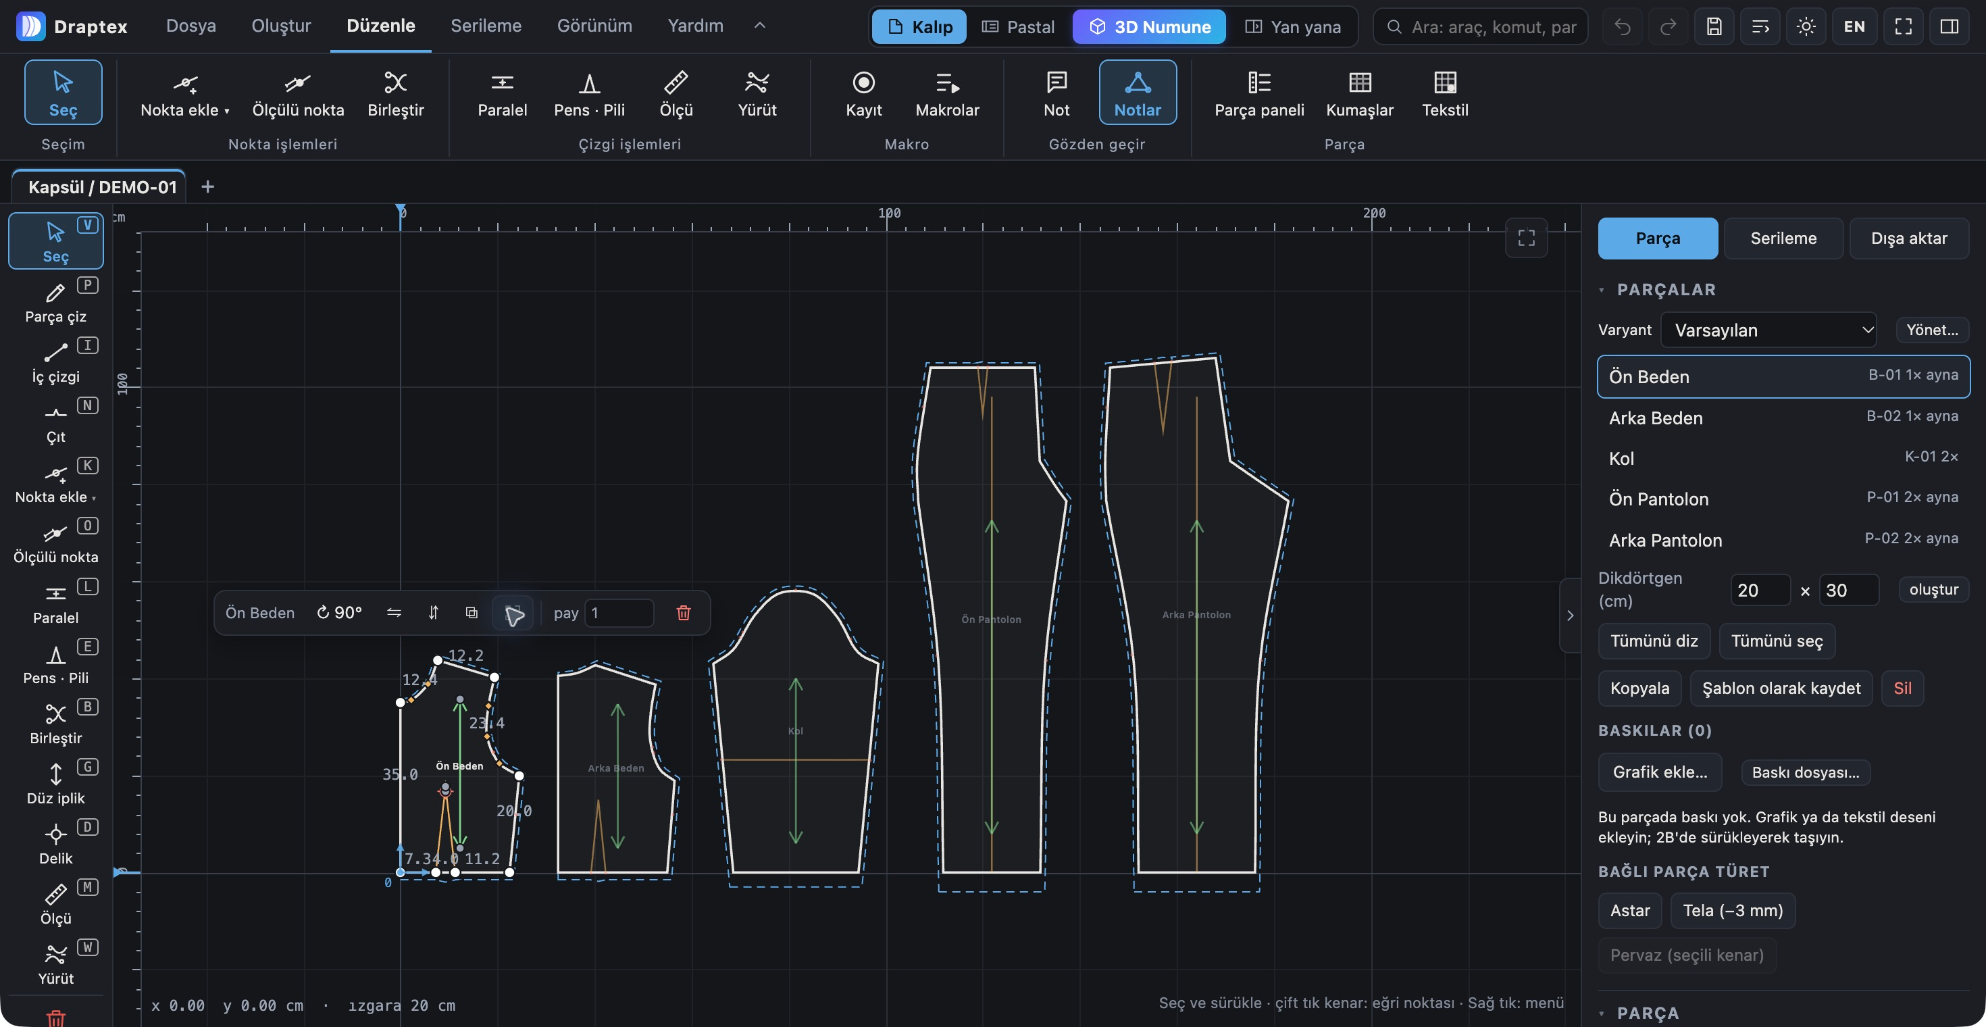Click Şablon olarak kaydet button
1986x1027 pixels.
(x=1781, y=688)
